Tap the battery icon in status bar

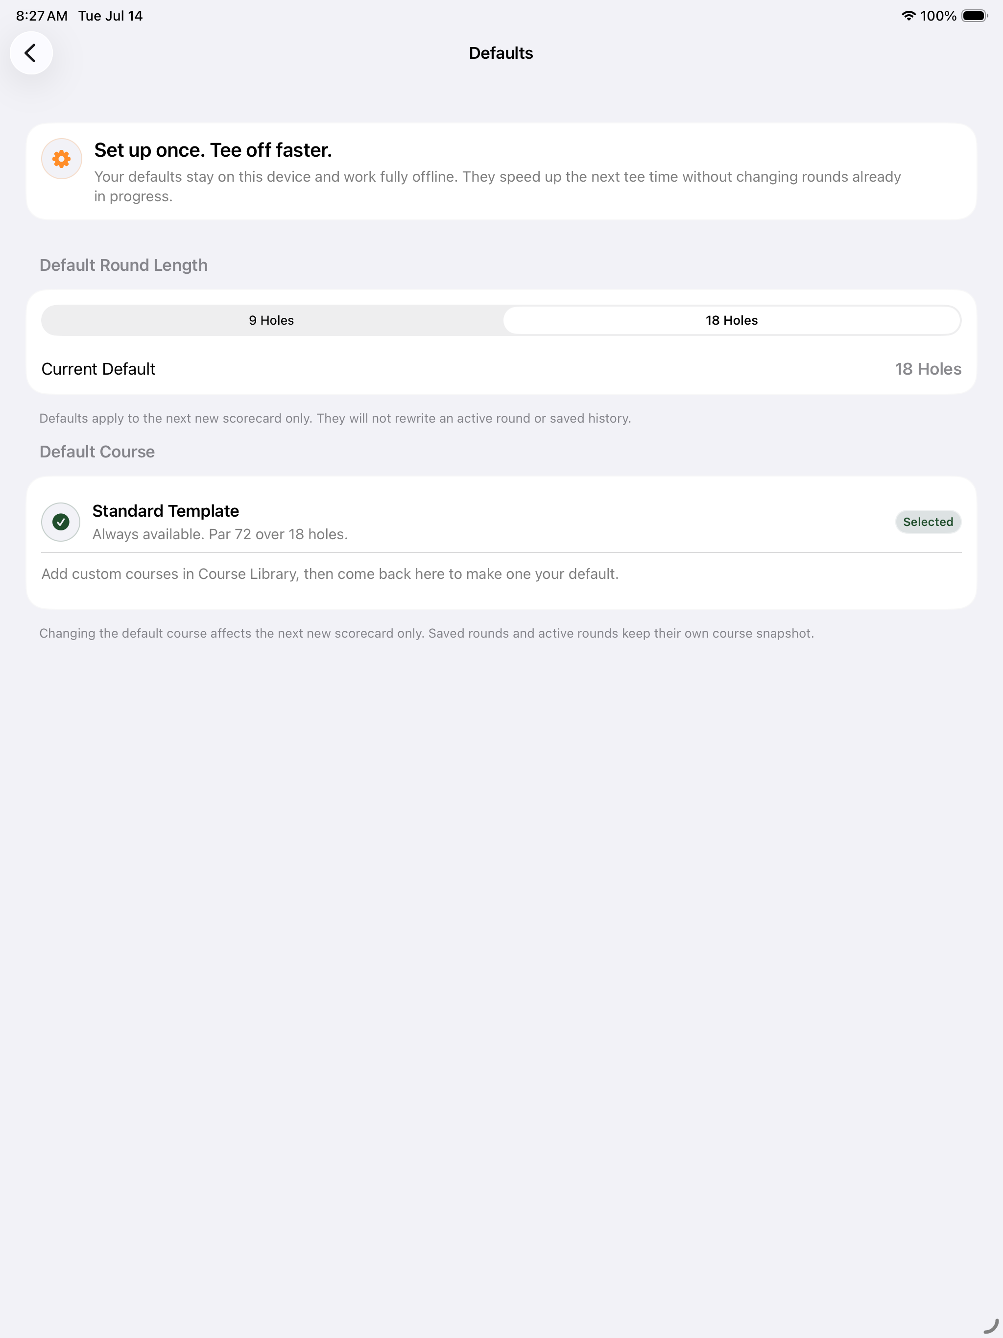click(x=975, y=16)
